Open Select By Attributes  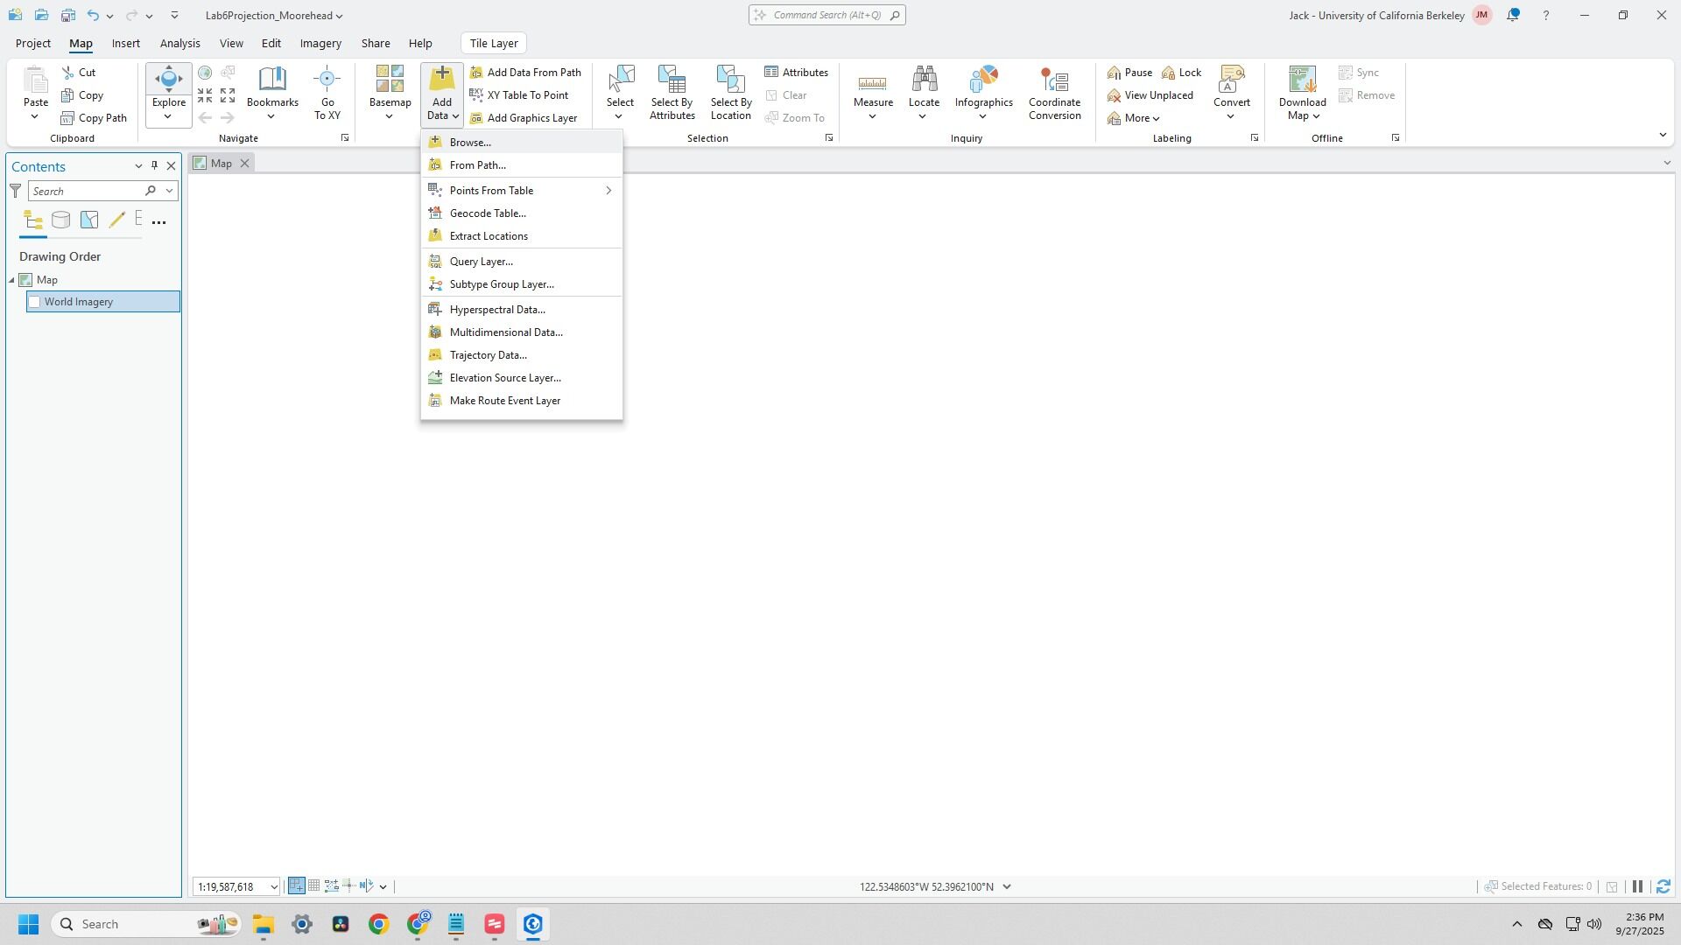[x=672, y=93]
